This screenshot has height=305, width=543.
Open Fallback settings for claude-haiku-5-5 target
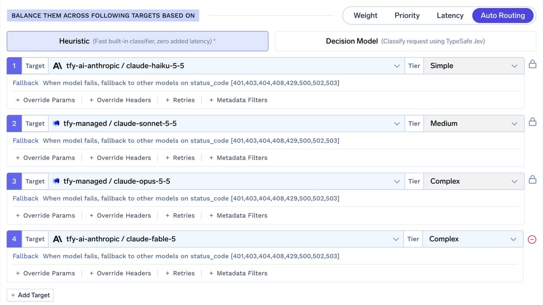(x=25, y=83)
